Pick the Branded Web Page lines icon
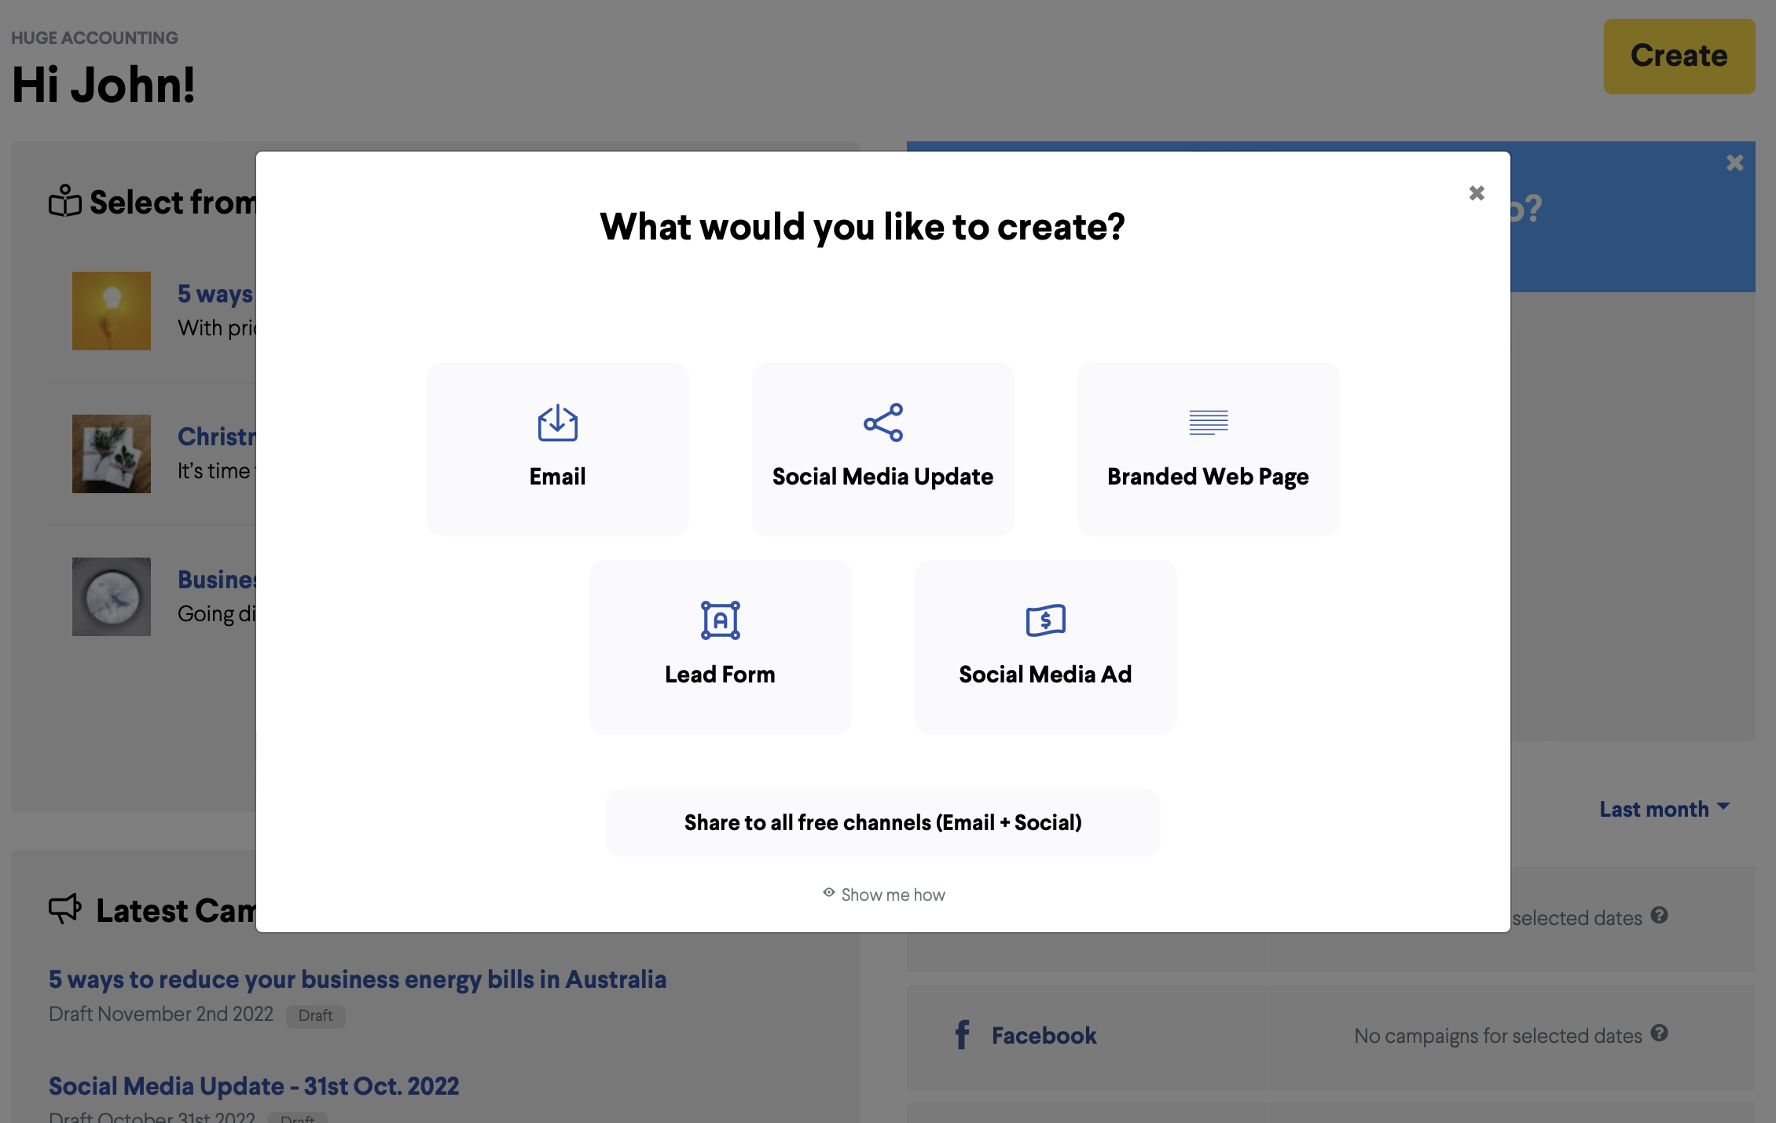 pos(1208,422)
